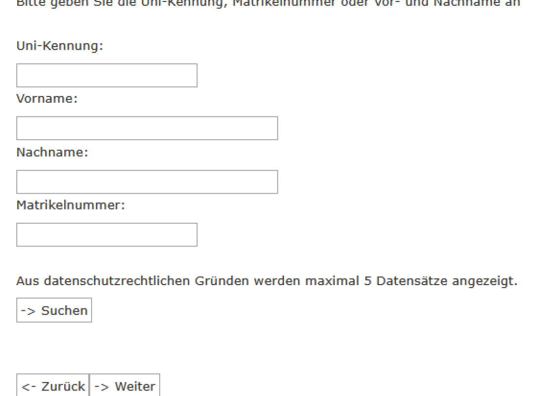Viewport: 539px width, 396px height.
Task: Start the search for matching records
Action: (x=54, y=310)
